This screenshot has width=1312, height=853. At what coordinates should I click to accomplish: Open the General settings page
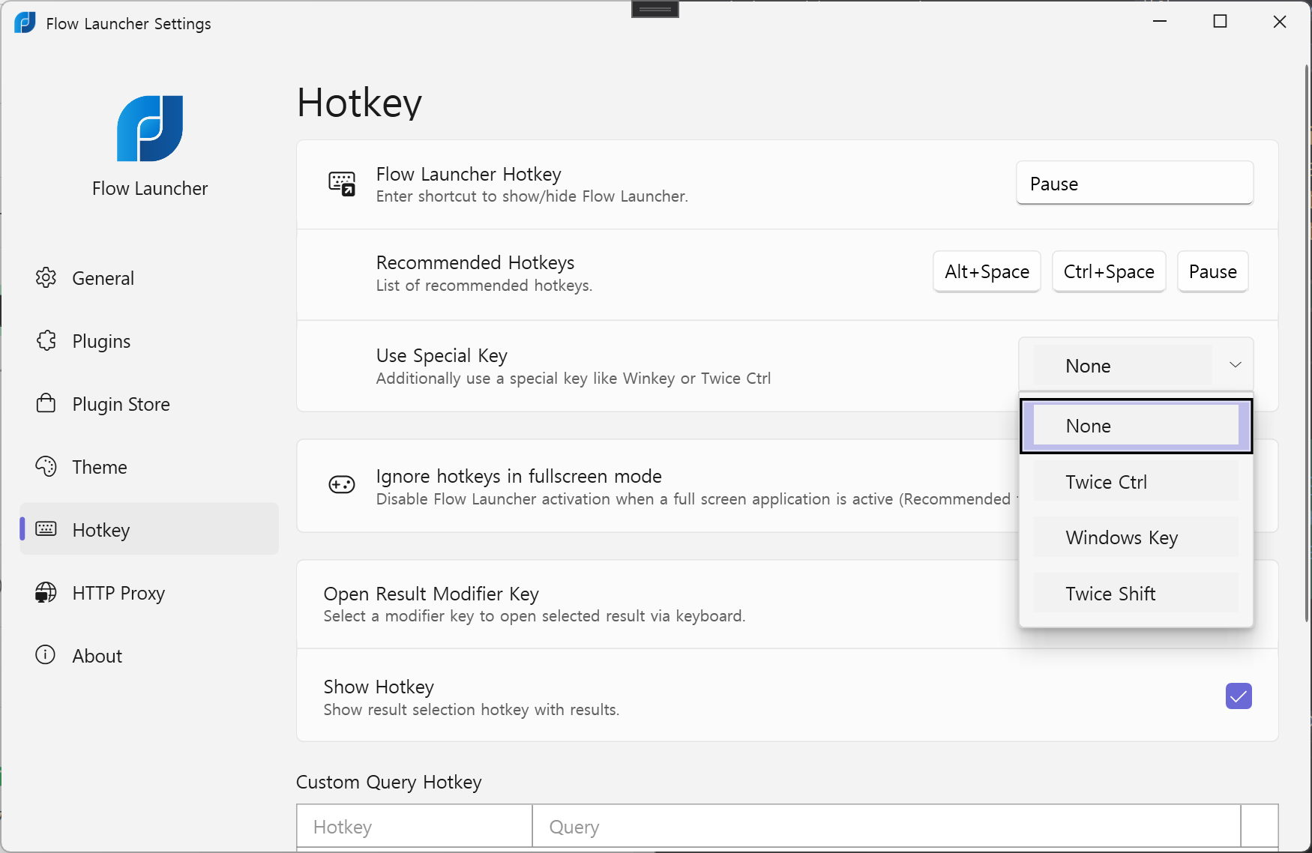click(x=149, y=278)
